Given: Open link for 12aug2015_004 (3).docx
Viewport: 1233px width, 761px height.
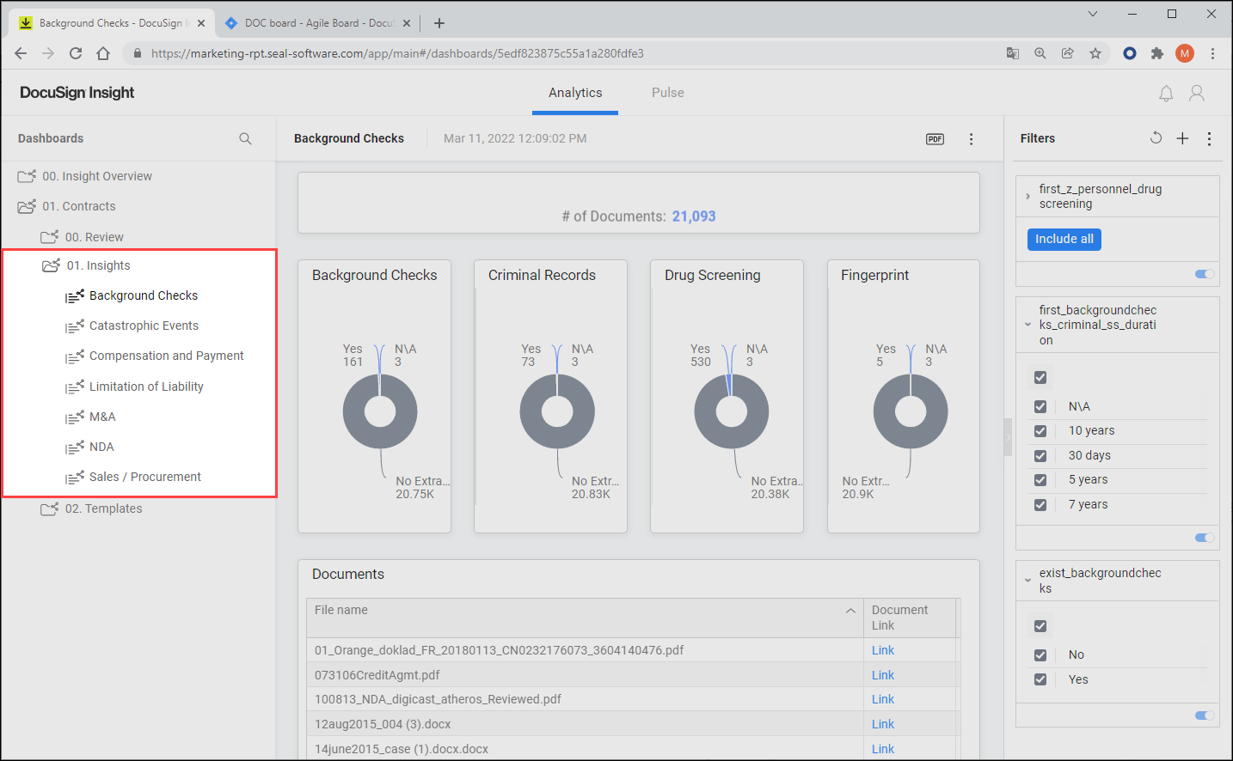Looking at the screenshot, I should pos(883,725).
